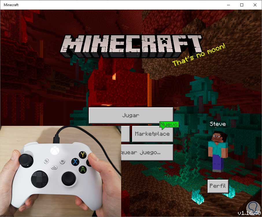Maximize the Minecraft window
The width and height of the screenshot is (262, 217).
click(x=242, y=5)
